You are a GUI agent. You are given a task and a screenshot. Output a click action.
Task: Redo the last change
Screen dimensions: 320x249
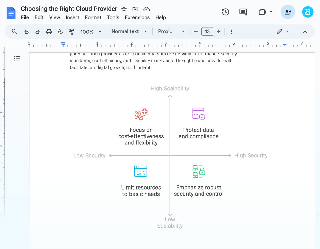click(37, 31)
